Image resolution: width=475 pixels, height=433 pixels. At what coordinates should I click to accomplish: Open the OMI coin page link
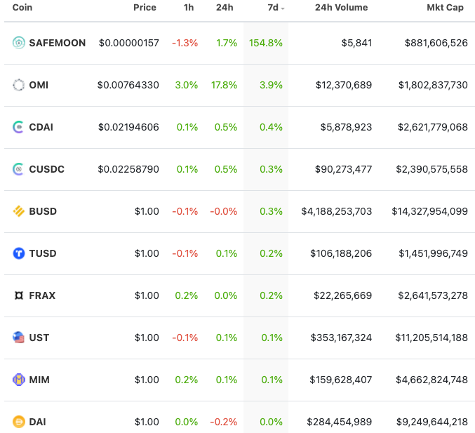(39, 85)
